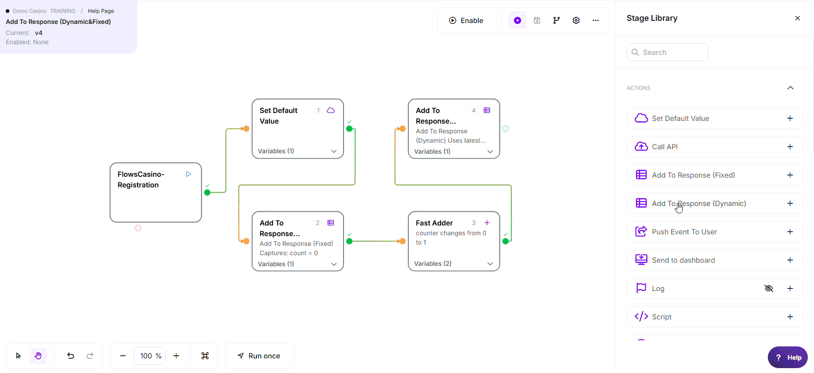Select Push Event To User library item
Viewport: 814px width, 373px height.
pos(714,232)
